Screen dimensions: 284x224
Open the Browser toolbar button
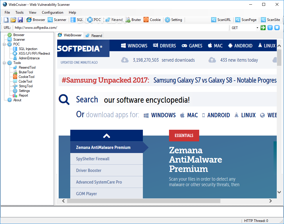(x=36, y=20)
